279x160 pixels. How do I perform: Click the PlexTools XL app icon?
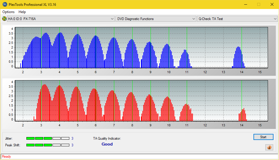pyautogui.click(x=5, y=4)
